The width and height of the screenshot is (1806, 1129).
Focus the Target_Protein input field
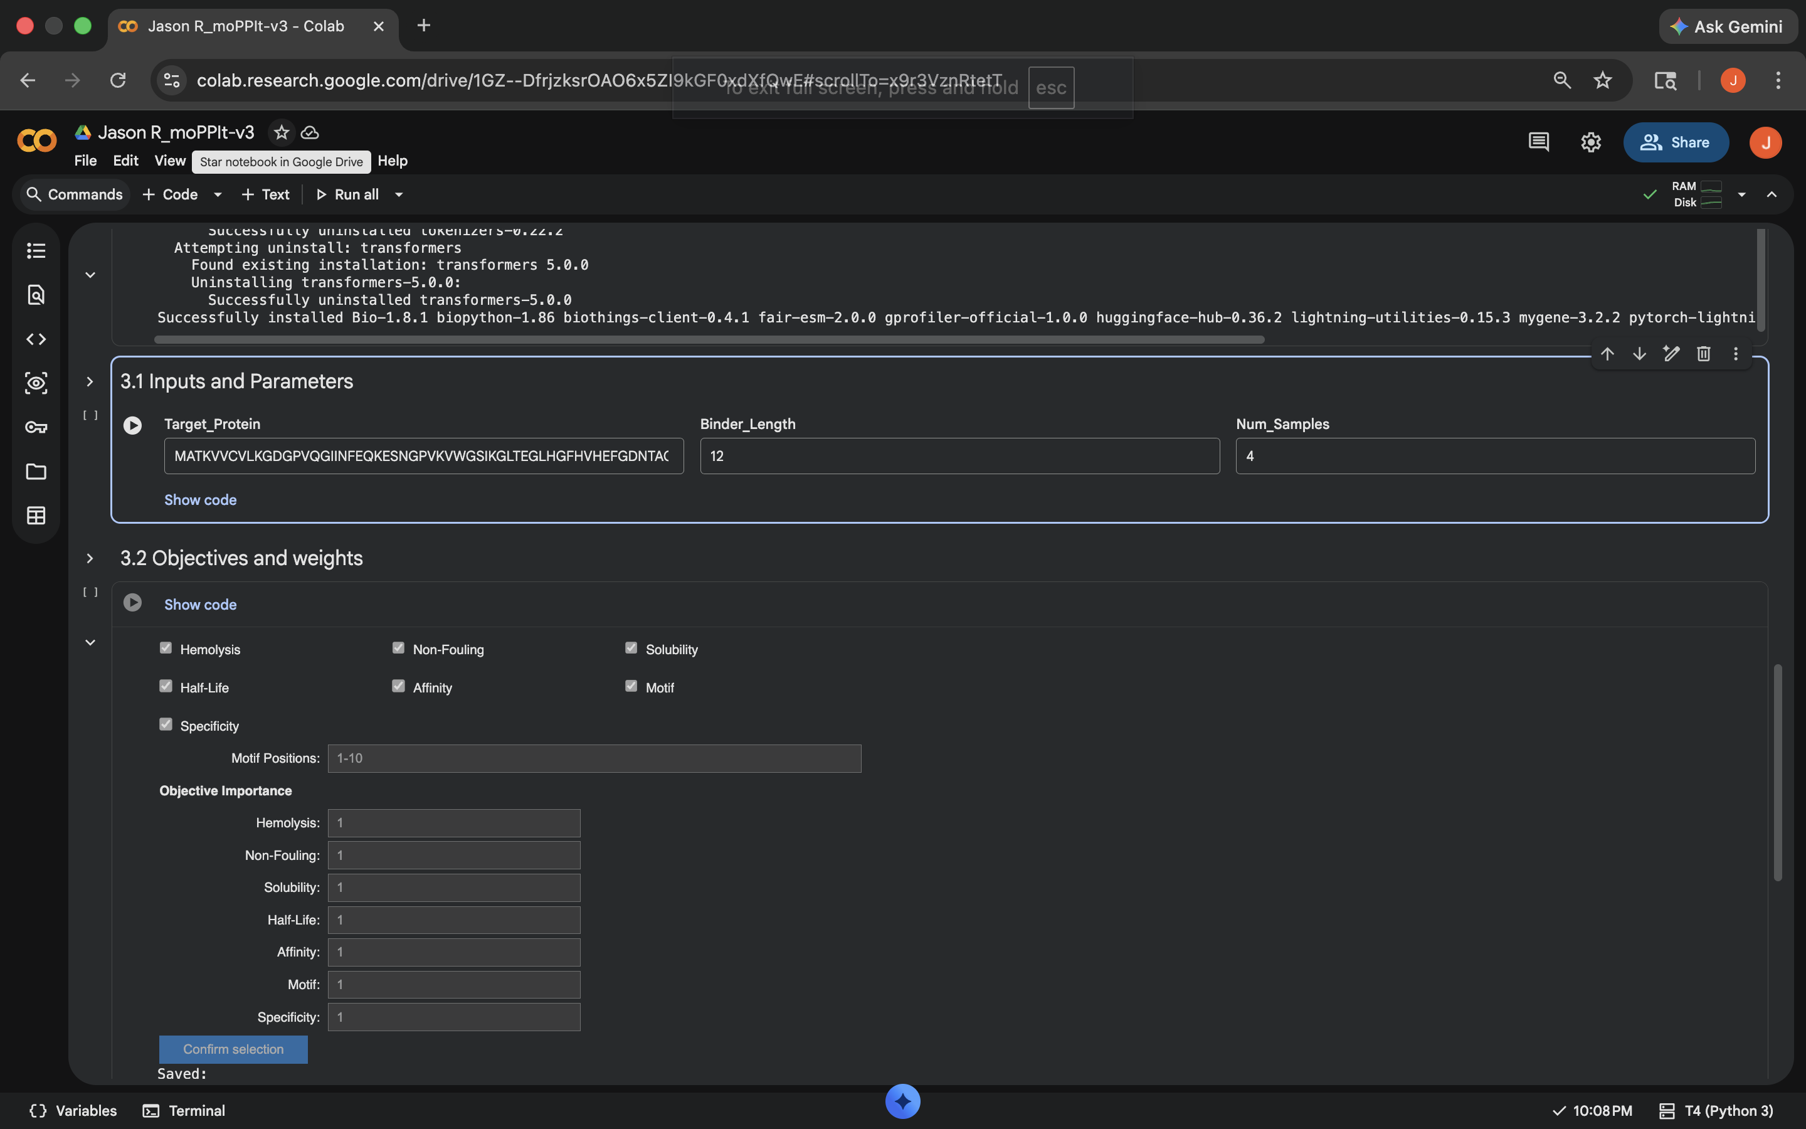[424, 455]
